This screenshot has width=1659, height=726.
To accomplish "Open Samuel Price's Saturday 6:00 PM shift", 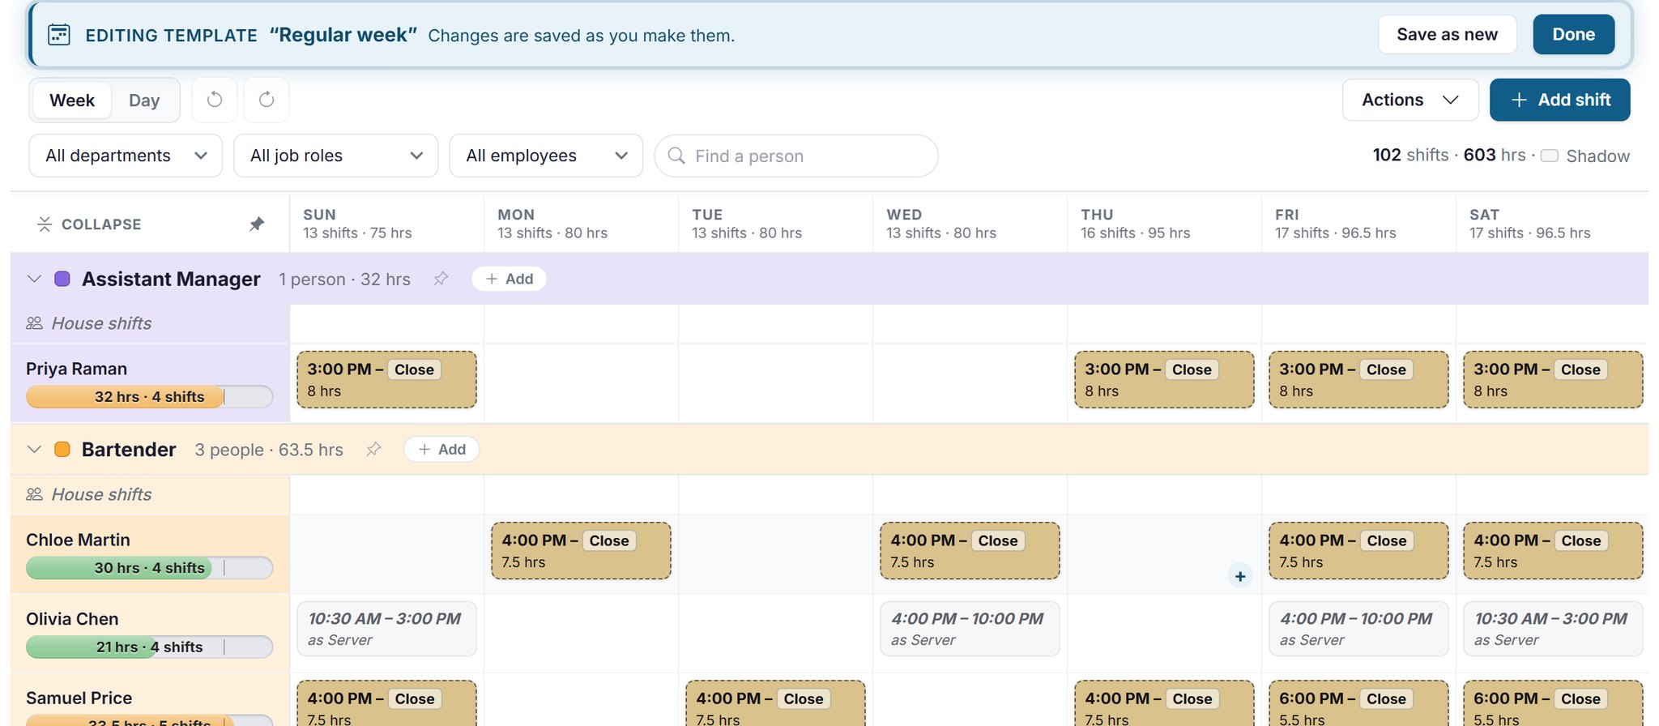I will (x=1553, y=703).
